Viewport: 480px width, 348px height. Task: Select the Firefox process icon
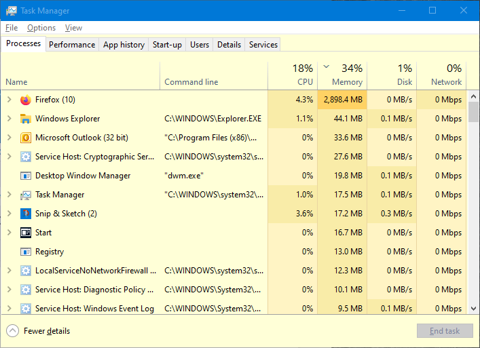coord(26,100)
